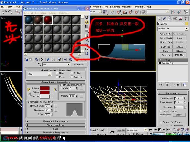The image size is (190, 142).
Task: Click the delete material X icon
Action: (x=42, y=60)
